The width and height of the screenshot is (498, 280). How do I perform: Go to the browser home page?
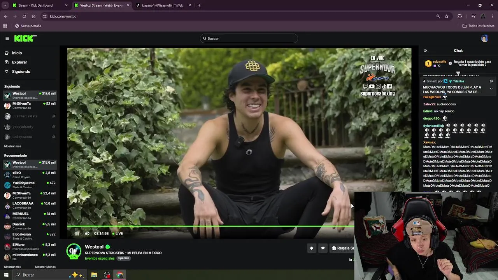pos(33,16)
